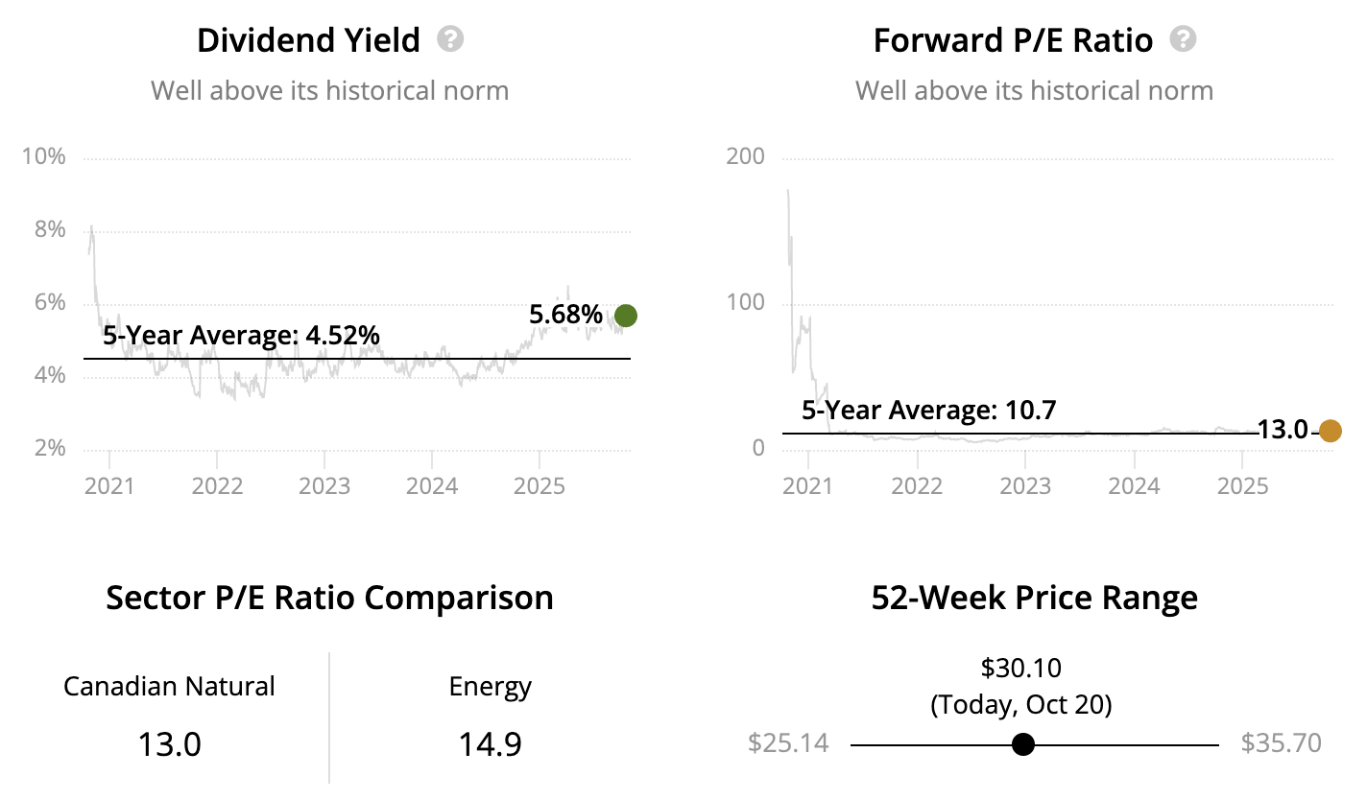Click the Energy sector label

tap(490, 687)
